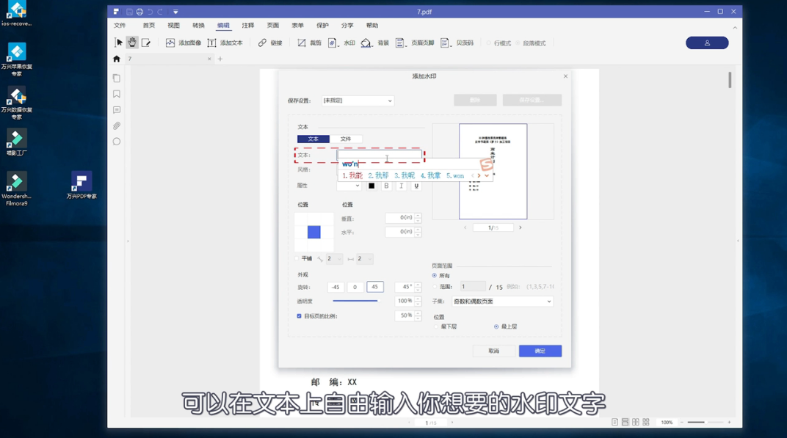Viewport: 787px width, 438px height.
Task: Enable the 平铺 tile checkbox
Action: [x=297, y=259]
